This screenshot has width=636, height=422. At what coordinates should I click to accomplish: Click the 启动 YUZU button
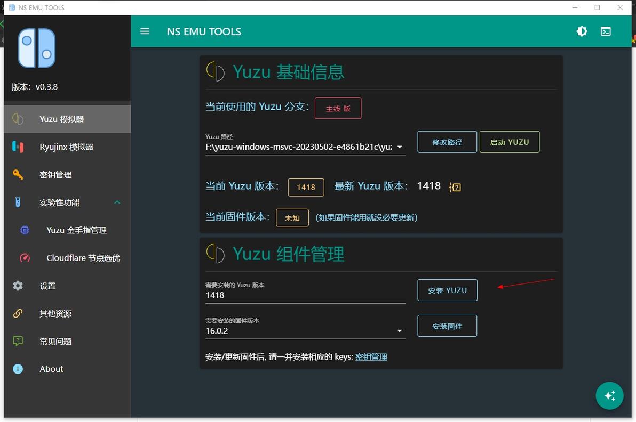(x=510, y=142)
